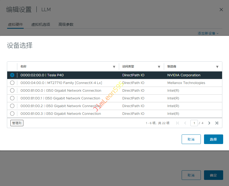Open the 管理列 column manager
Image resolution: width=229 pixels, height=186 pixels.
pos(17,123)
